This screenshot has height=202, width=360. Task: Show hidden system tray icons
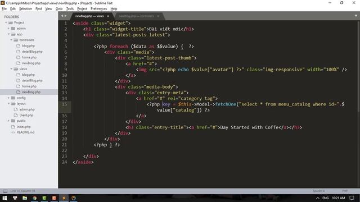(x=318, y=198)
